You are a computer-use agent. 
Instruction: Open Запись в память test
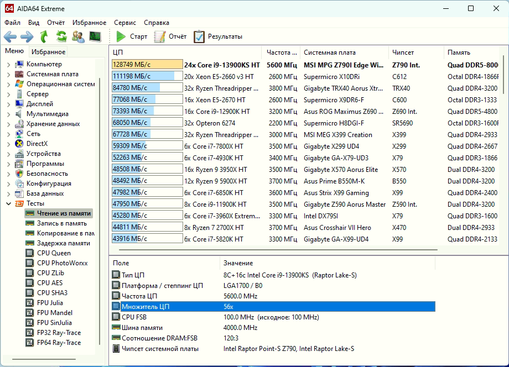click(x=61, y=223)
